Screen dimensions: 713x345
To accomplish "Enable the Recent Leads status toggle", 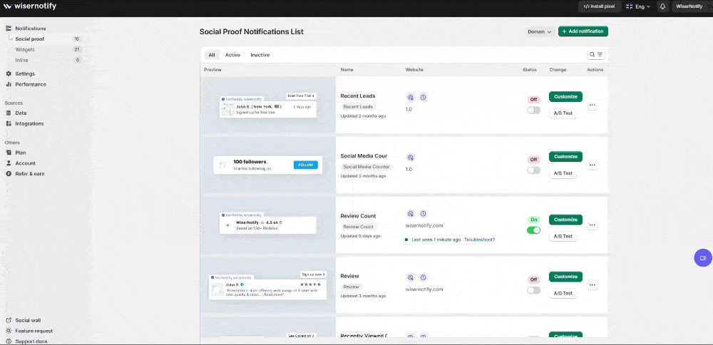I will point(533,110).
